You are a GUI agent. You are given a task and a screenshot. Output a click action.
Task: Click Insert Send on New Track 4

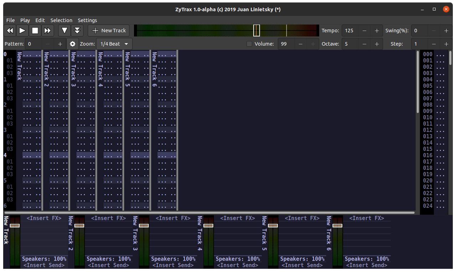tap(237, 265)
